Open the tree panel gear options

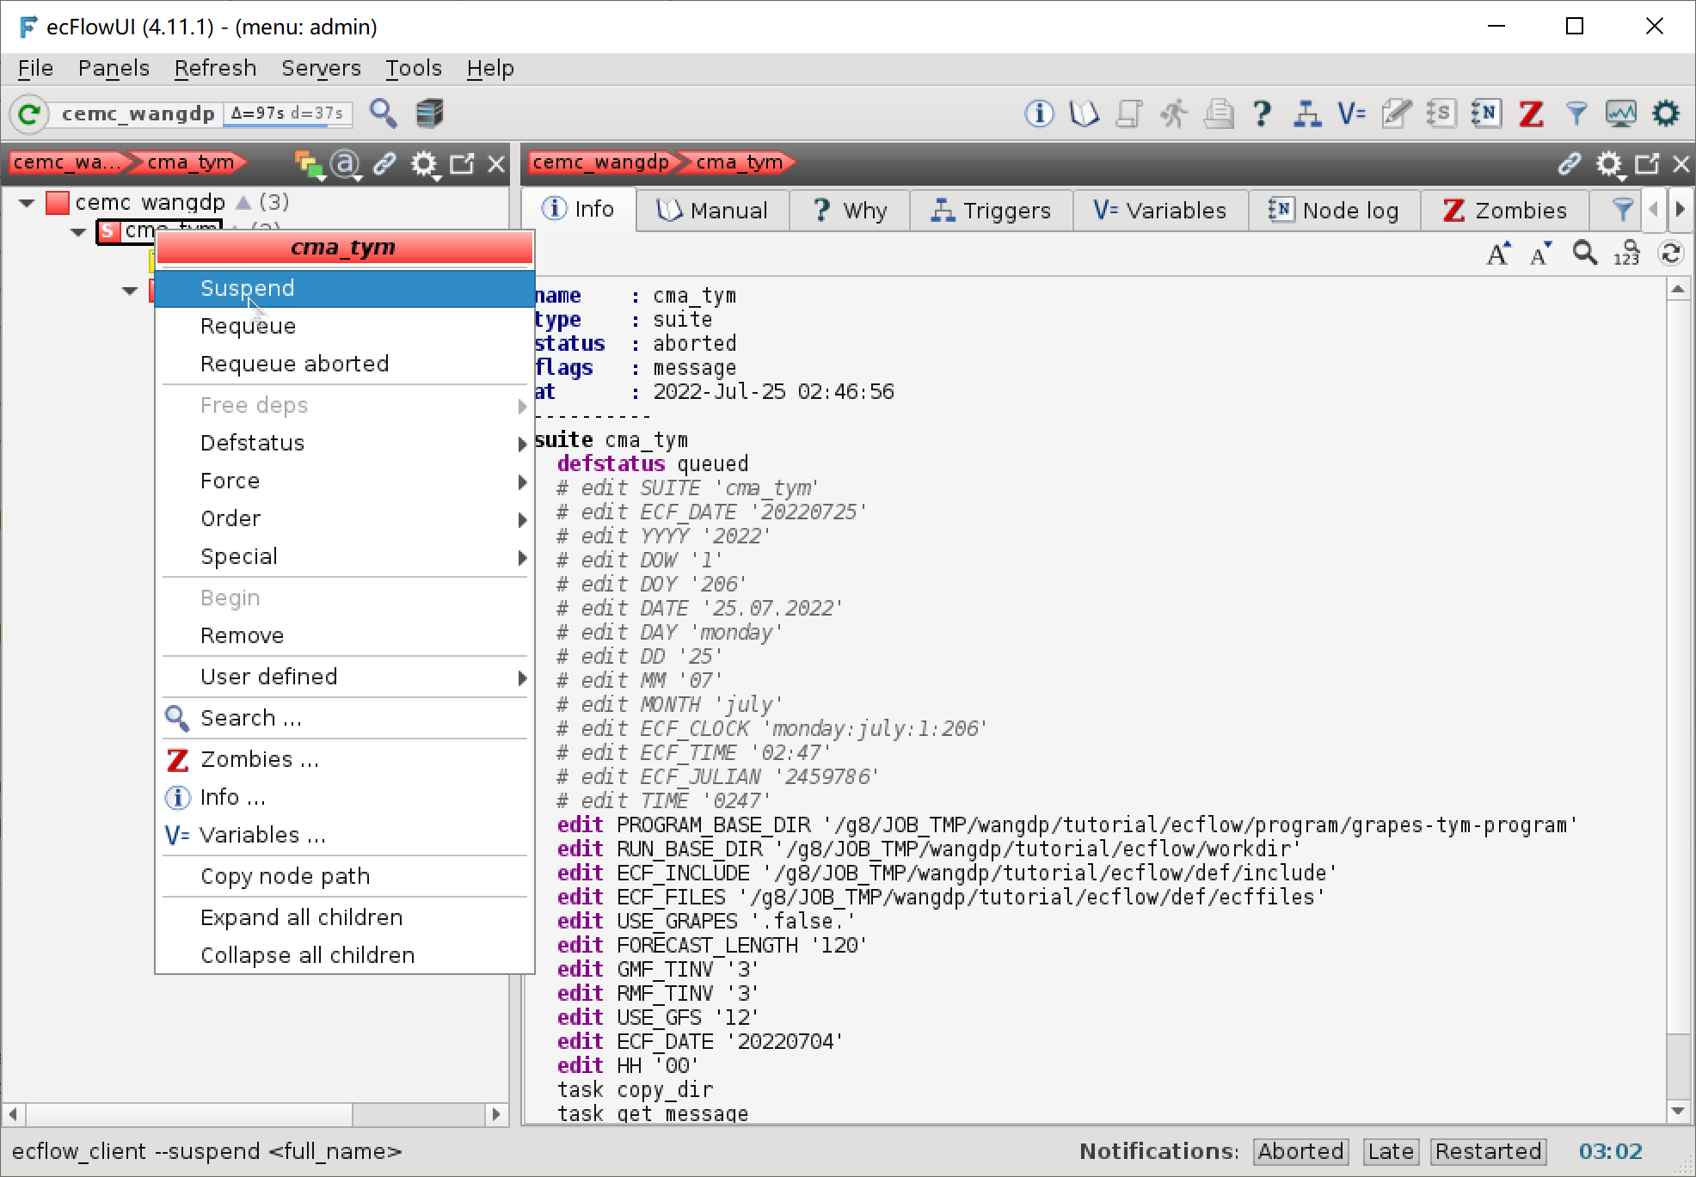tap(424, 164)
